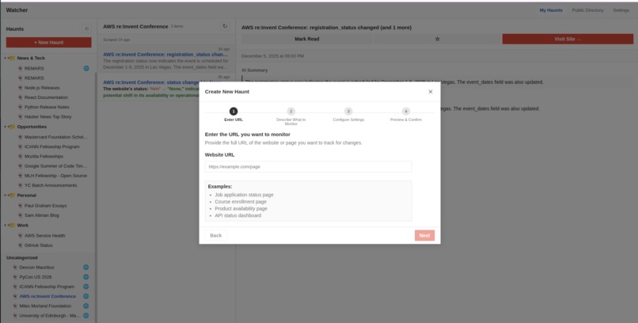
Task: Click the + New Haunt button
Action: click(49, 42)
